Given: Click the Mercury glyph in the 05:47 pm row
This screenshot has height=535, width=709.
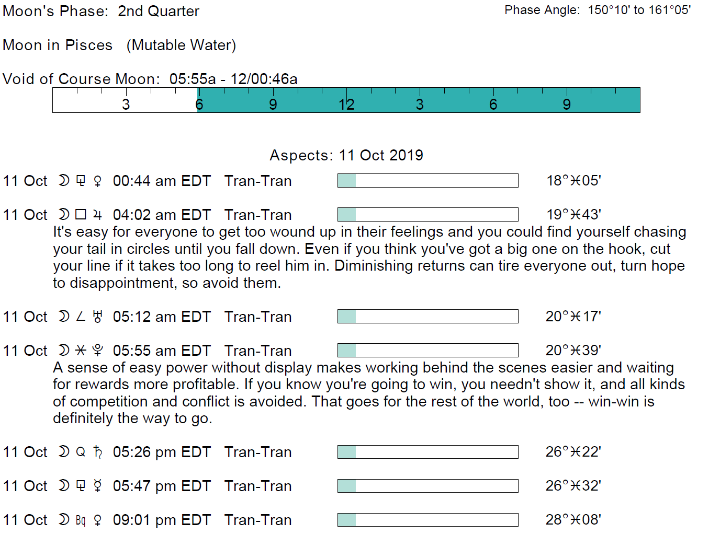Looking at the screenshot, I should pos(97,486).
